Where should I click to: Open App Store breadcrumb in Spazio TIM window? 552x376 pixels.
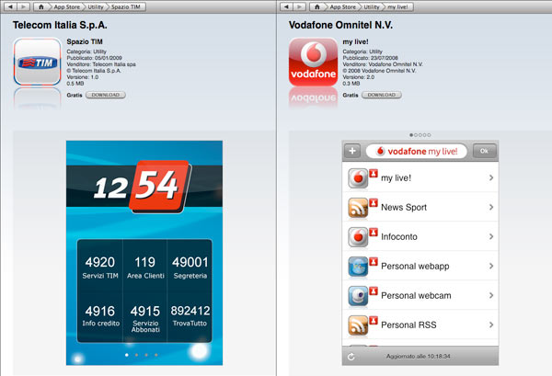66,6
